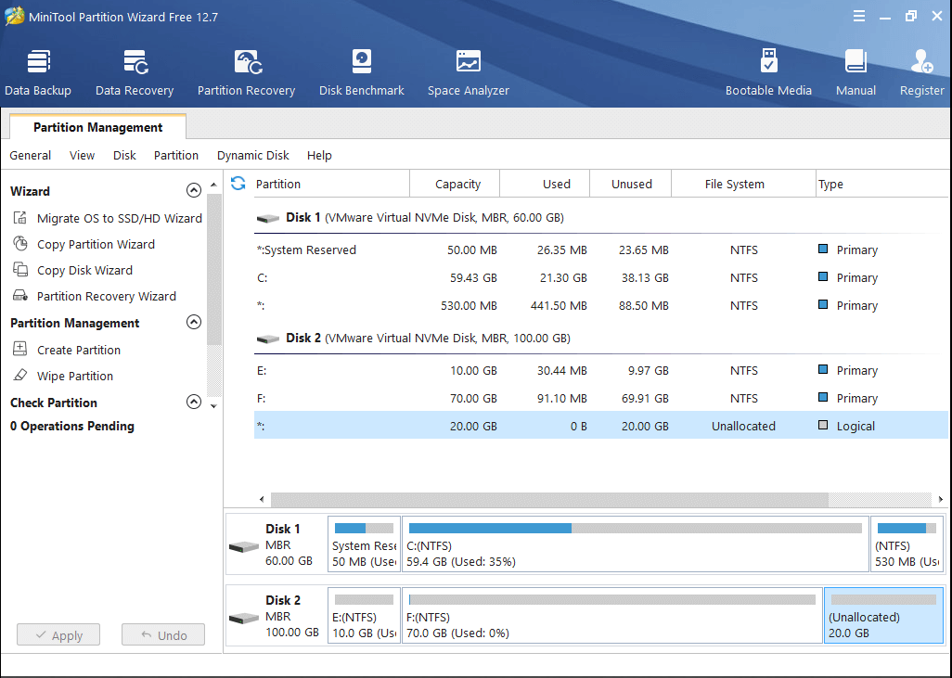
Task: Collapse the Check Partition section
Action: (194, 402)
